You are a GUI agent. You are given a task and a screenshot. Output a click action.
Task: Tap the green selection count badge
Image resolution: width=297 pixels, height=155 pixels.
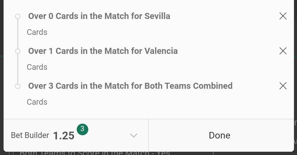tap(82, 129)
